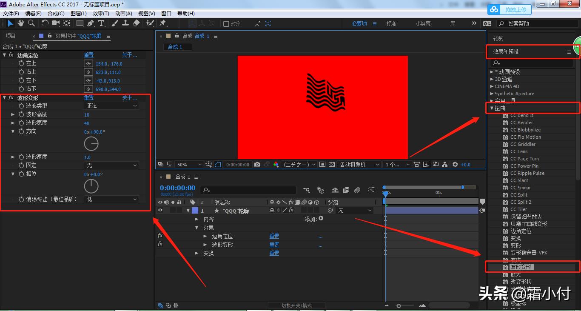Image resolution: width=581 pixels, height=311 pixels.
Task: Select the Pen tool
Action: pyautogui.click(x=91, y=23)
